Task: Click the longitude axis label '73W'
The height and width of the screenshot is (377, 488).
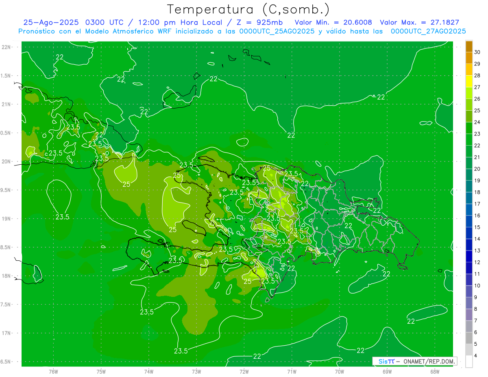Action: [196, 372]
